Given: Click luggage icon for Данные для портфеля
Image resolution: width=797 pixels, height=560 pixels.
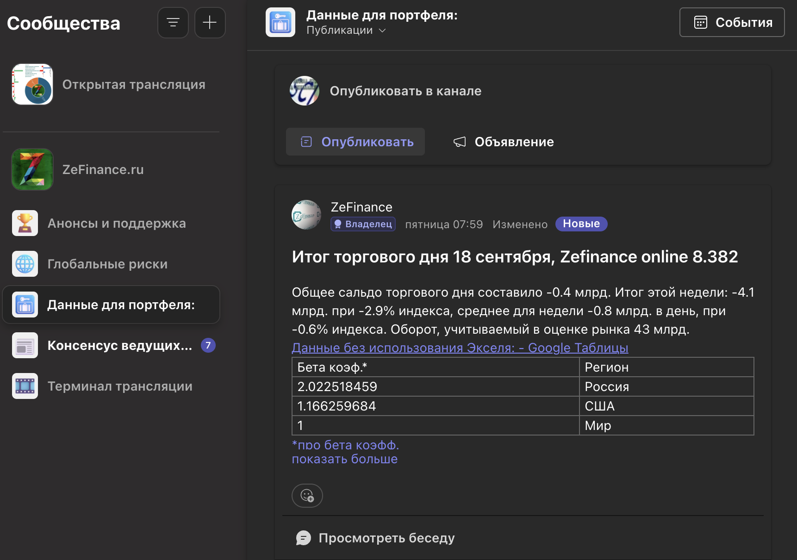Looking at the screenshot, I should pyautogui.click(x=25, y=305).
